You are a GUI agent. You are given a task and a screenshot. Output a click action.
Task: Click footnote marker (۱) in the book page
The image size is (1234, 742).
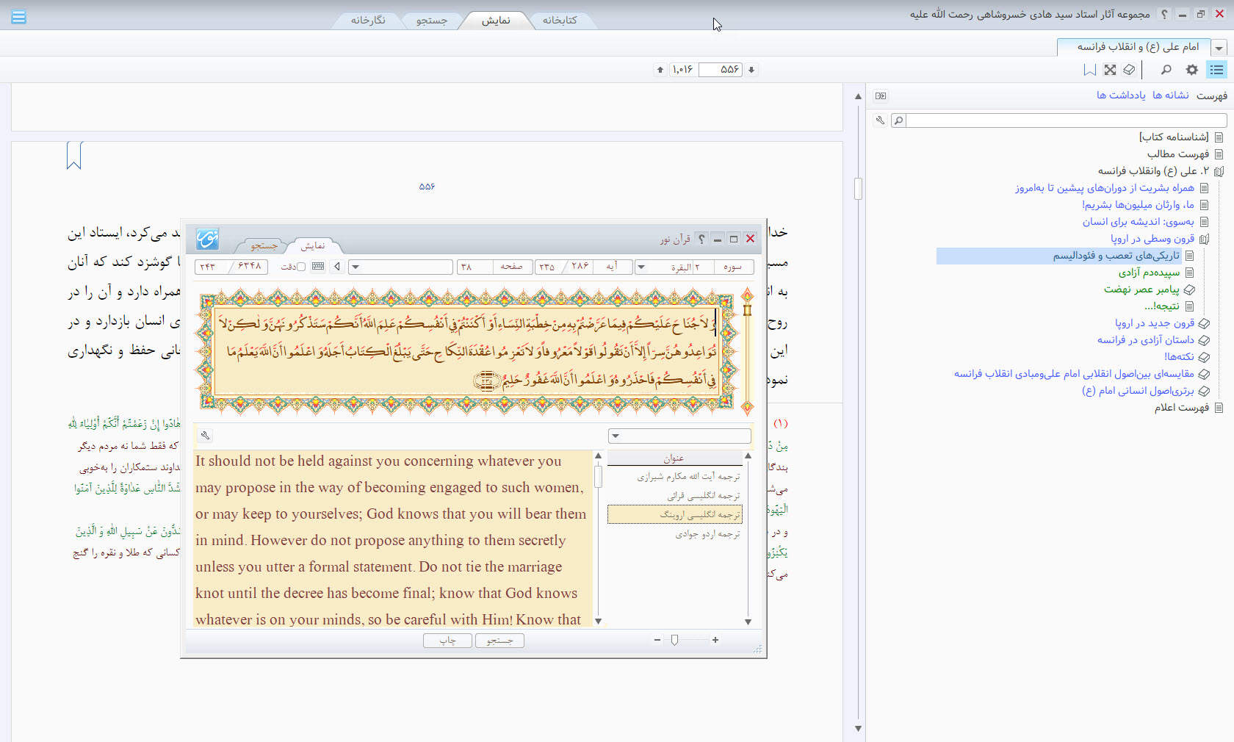(x=780, y=423)
